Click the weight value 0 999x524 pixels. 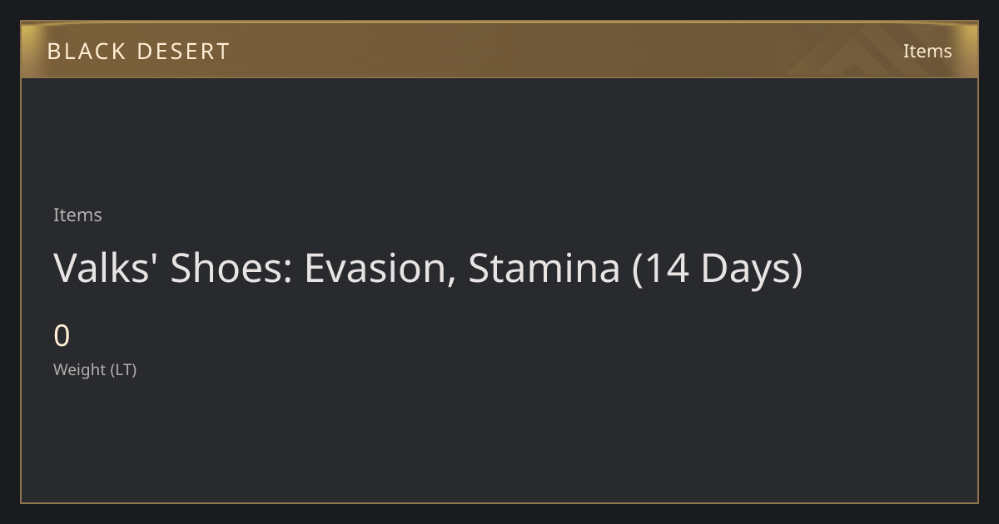pos(62,336)
